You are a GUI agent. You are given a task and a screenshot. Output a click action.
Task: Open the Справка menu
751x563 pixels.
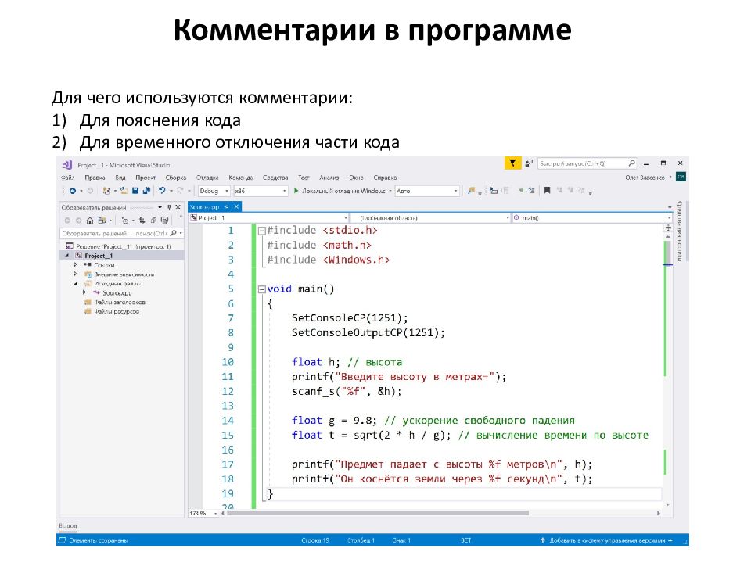click(385, 178)
